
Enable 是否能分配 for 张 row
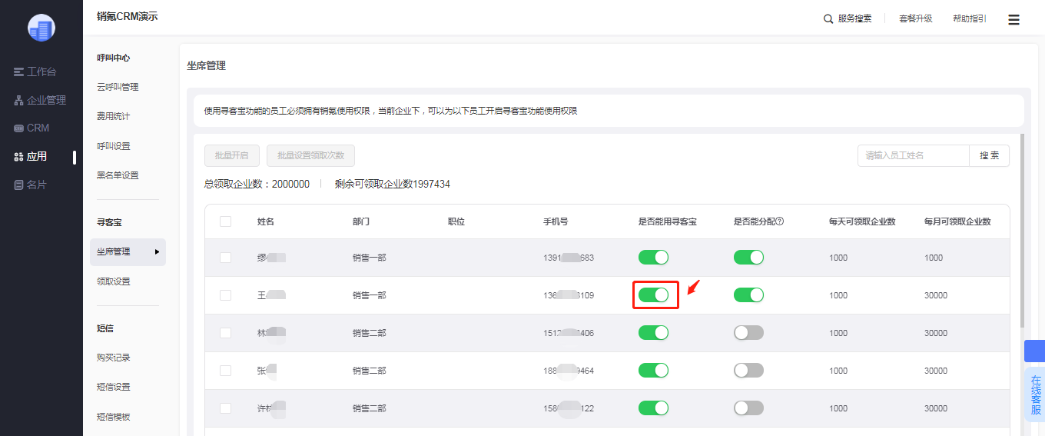748,371
